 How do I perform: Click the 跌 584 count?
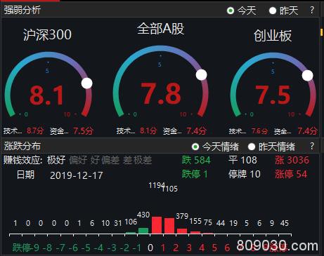point(196,160)
